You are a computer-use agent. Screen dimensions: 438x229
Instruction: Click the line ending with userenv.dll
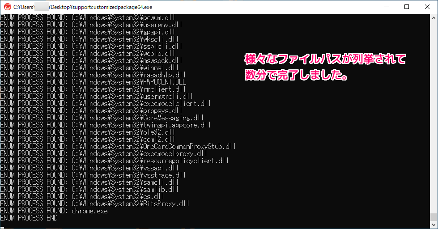(91, 25)
